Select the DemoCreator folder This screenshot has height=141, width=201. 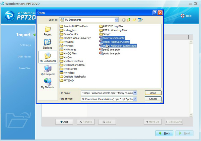click(x=69, y=34)
